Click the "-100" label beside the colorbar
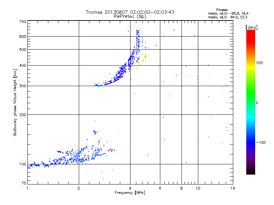The width and height of the screenshot is (274, 205). coord(261,142)
